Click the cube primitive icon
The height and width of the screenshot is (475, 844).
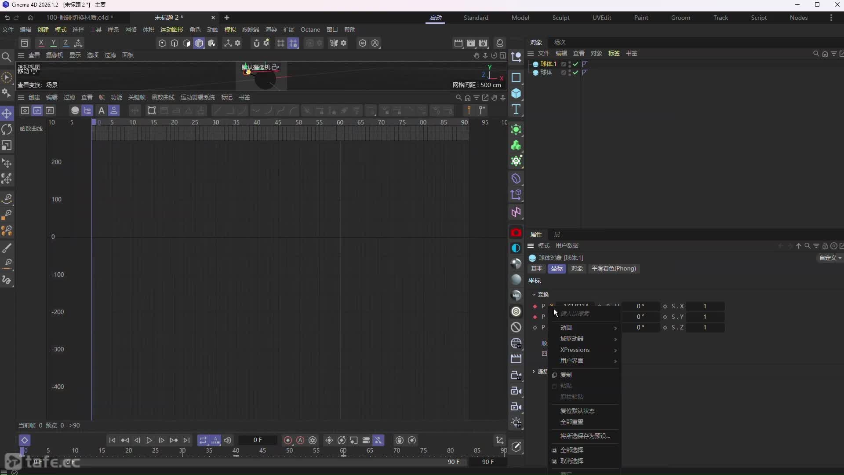tap(516, 94)
